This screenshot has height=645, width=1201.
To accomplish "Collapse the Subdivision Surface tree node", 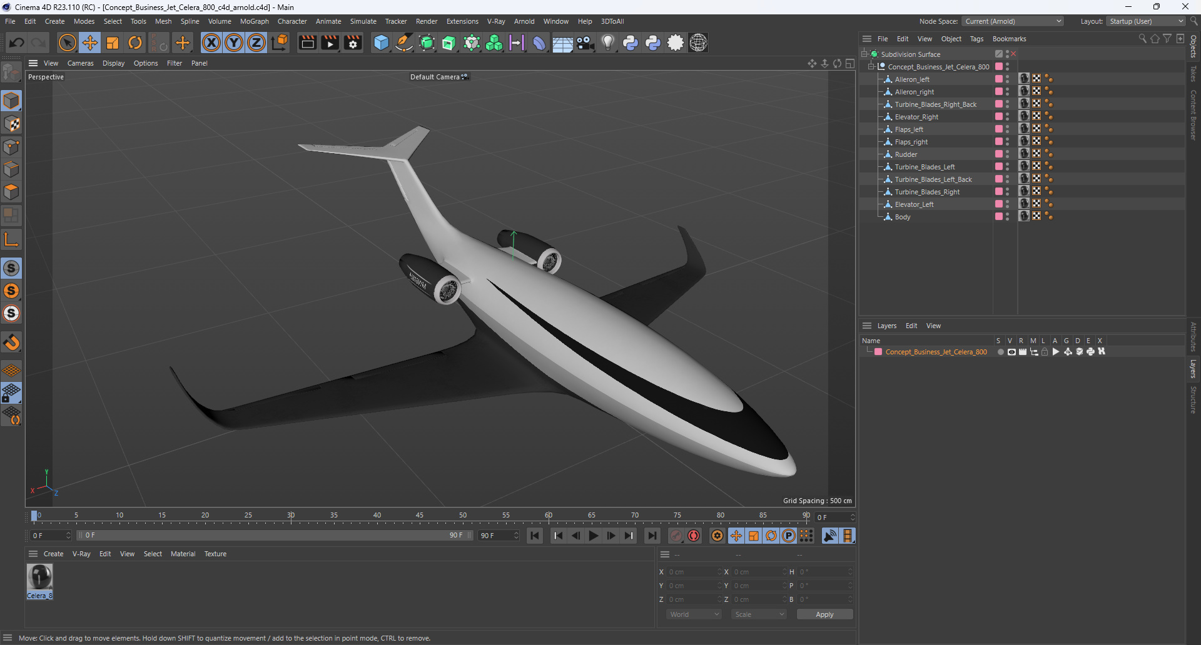I will [x=864, y=54].
